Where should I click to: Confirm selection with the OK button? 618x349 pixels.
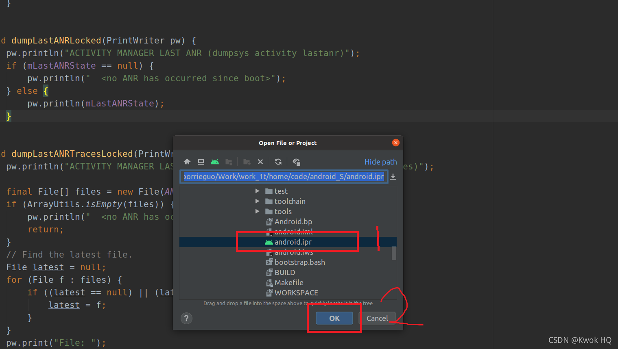coord(334,318)
